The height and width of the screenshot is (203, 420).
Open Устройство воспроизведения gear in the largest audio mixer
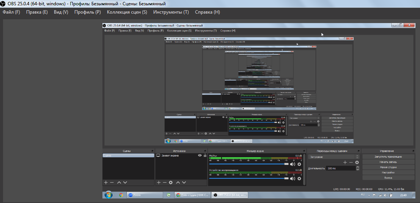[x=299, y=178]
